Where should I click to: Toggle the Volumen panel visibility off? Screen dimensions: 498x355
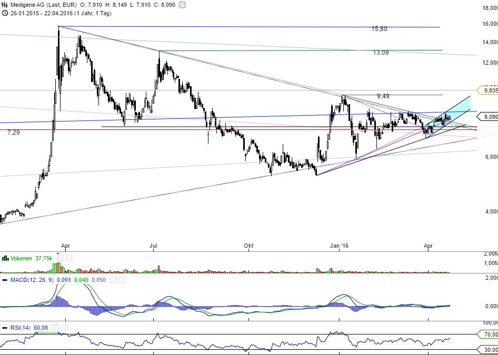click(x=68, y=258)
